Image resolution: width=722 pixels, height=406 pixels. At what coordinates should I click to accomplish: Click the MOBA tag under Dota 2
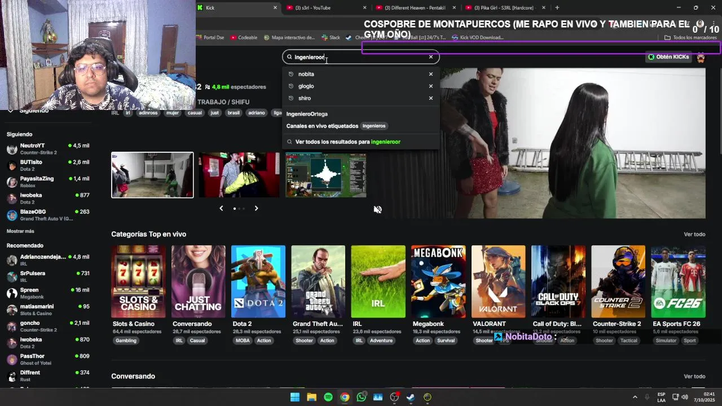(x=243, y=341)
